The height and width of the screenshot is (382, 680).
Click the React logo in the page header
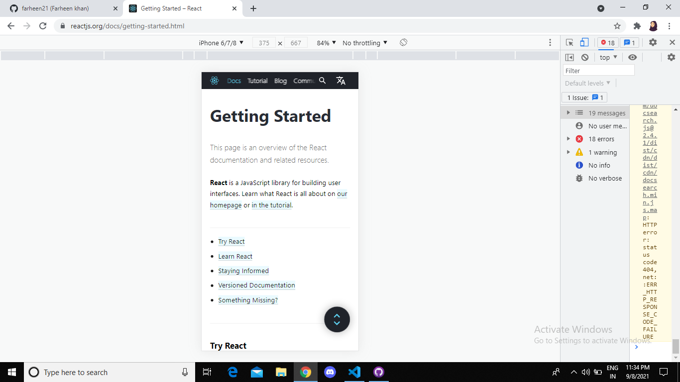click(x=215, y=81)
